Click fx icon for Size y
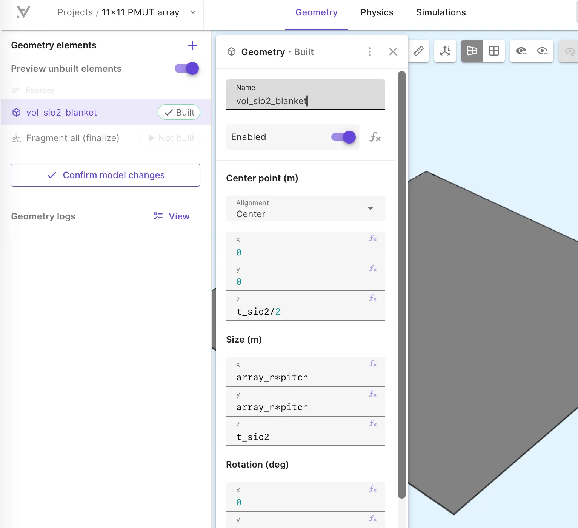The height and width of the screenshot is (528, 578). 373,394
